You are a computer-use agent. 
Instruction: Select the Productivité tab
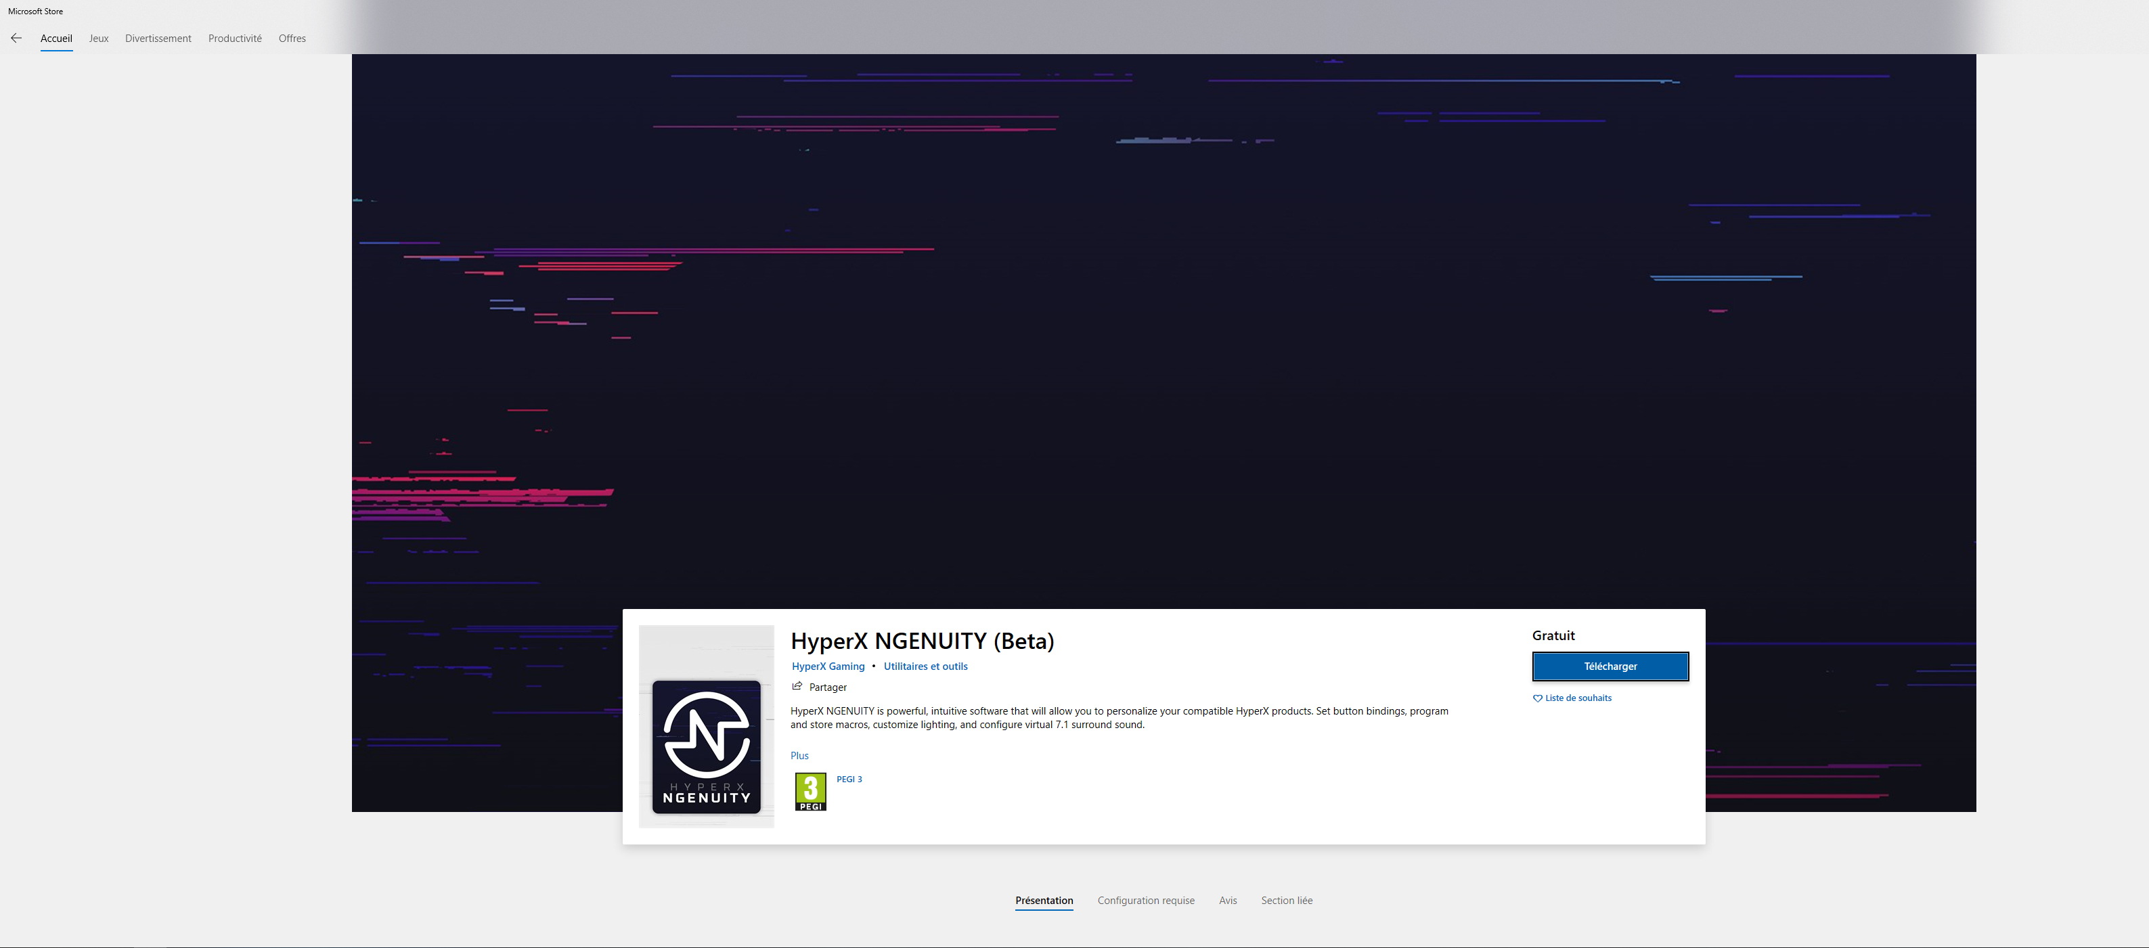tap(234, 39)
